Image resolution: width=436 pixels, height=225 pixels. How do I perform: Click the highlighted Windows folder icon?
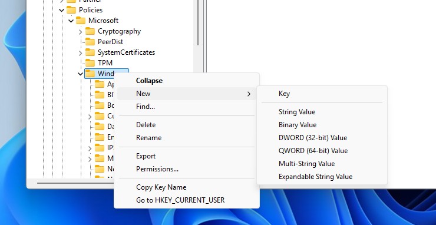[90, 74]
